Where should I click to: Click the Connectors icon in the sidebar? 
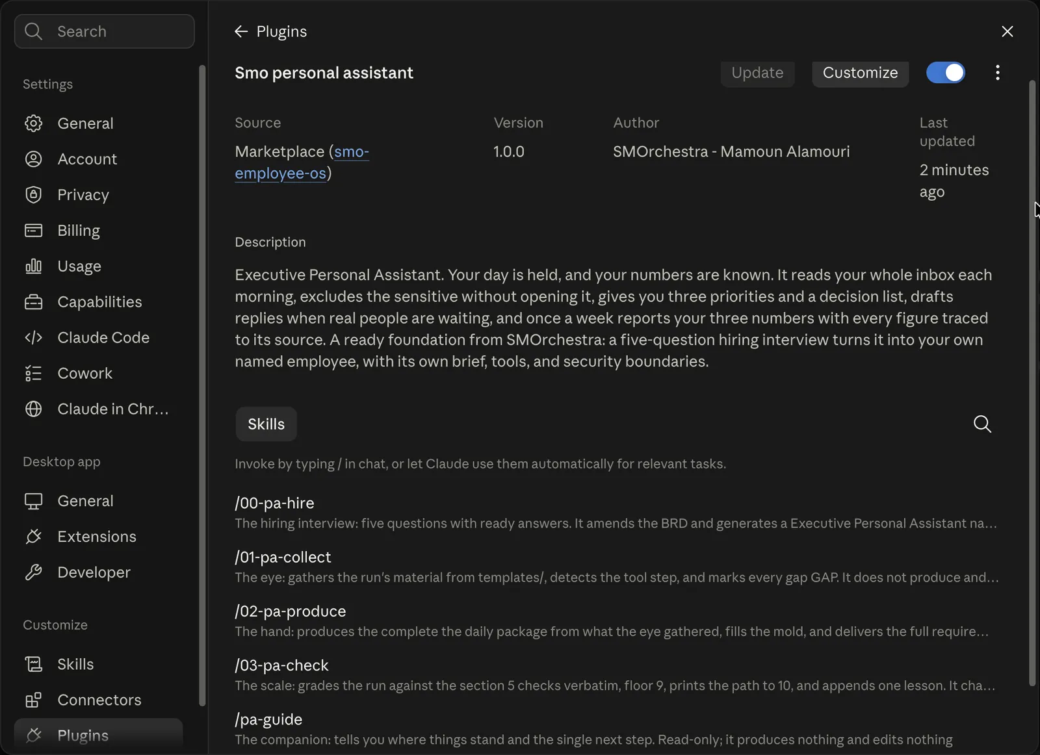pyautogui.click(x=33, y=700)
